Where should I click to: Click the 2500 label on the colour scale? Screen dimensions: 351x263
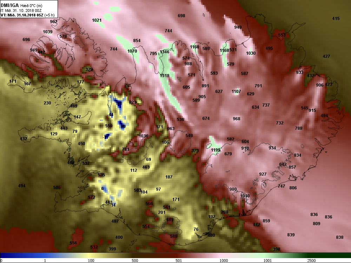tap(311, 261)
